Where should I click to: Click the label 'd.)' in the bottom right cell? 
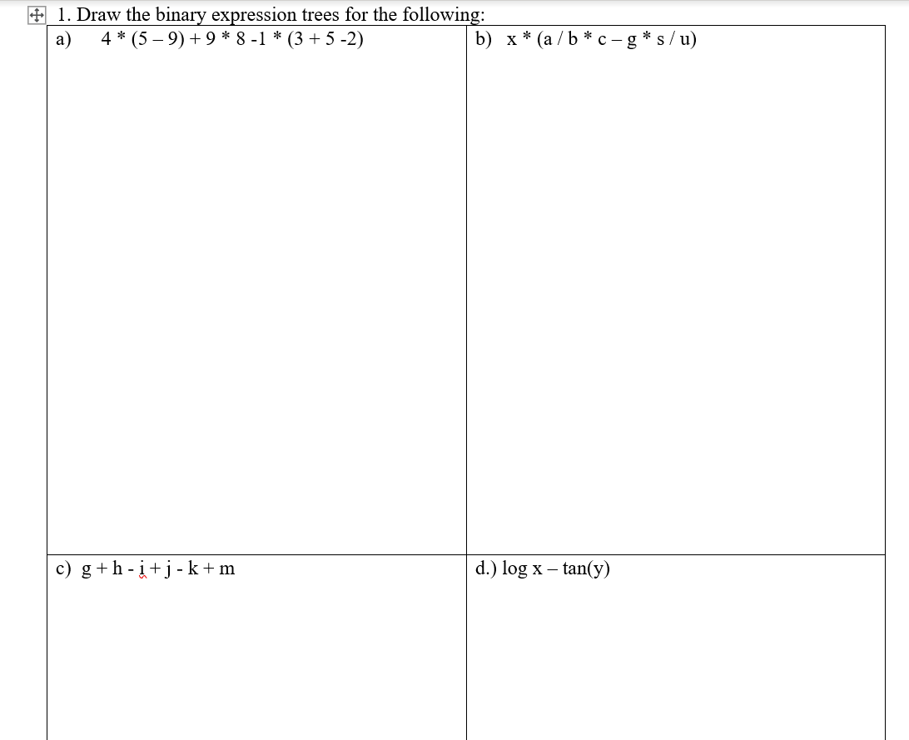tap(487, 569)
